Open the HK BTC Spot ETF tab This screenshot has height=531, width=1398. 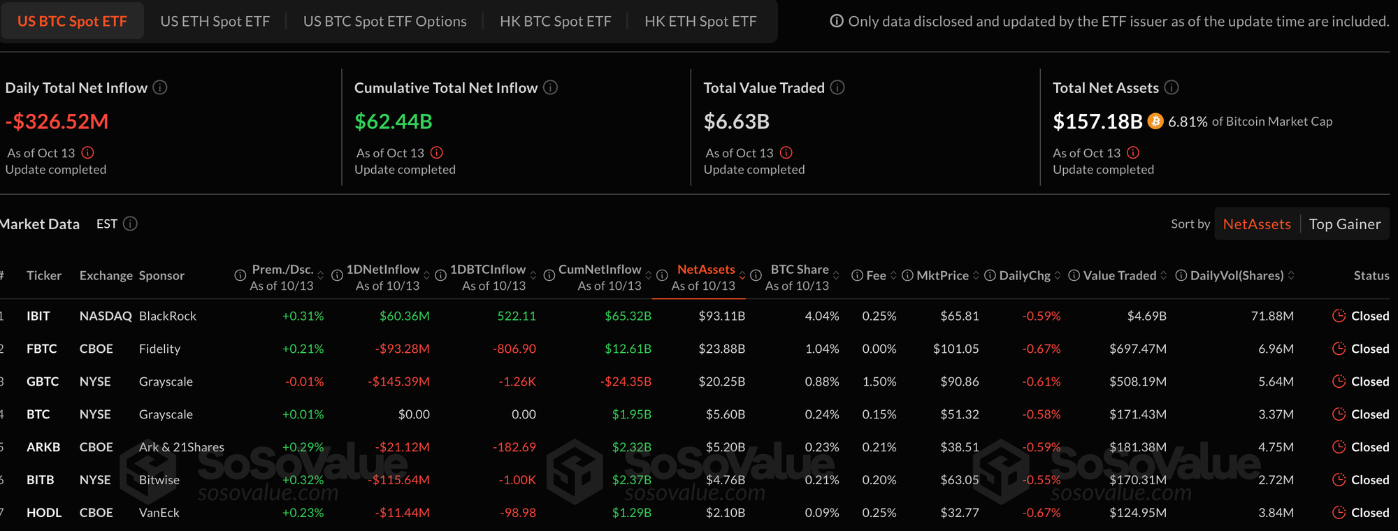click(555, 21)
